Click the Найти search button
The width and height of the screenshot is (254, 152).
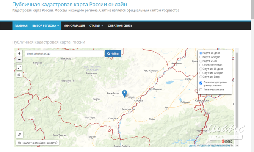click(x=113, y=54)
